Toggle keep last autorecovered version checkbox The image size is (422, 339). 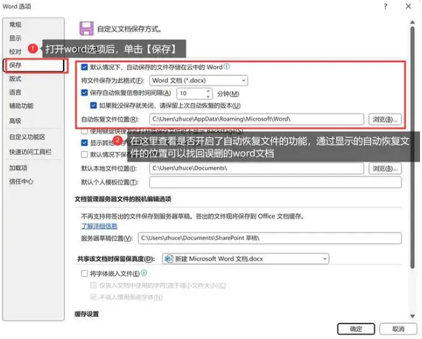tap(94, 105)
